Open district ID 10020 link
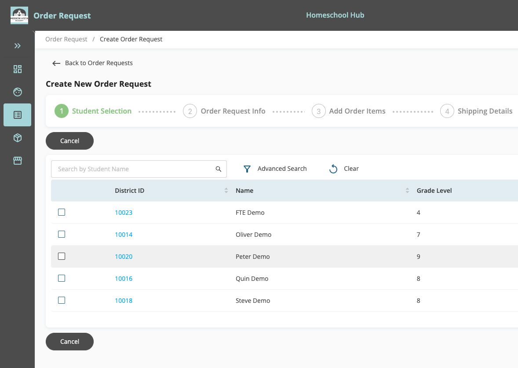Image resolution: width=518 pixels, height=368 pixels. [124, 257]
